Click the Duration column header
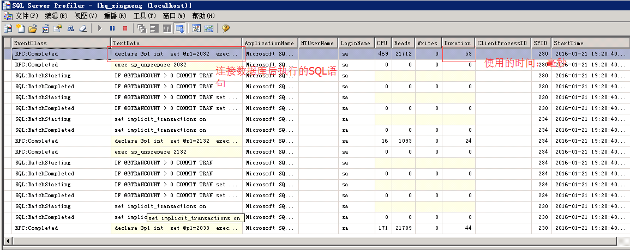 pyautogui.click(x=457, y=43)
